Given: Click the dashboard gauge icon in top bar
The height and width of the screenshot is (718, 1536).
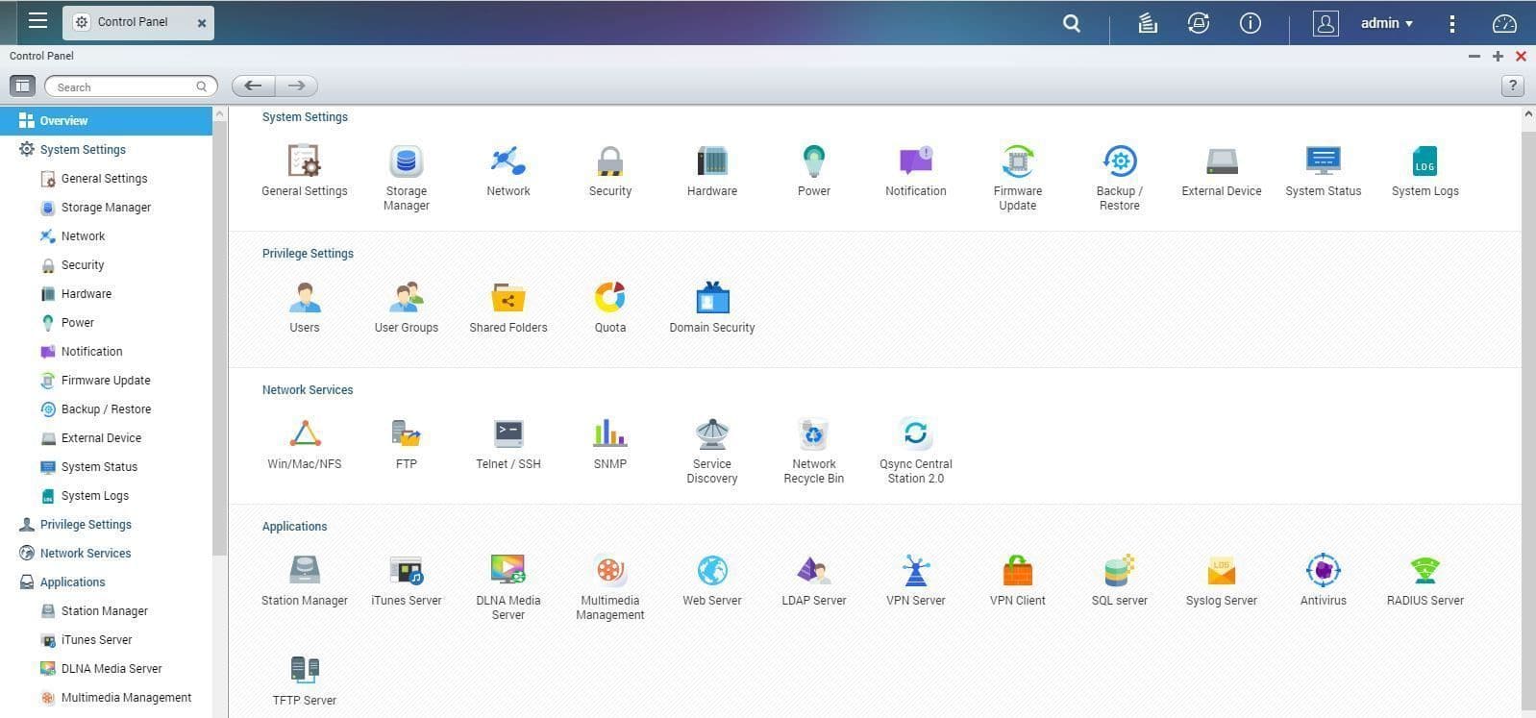Looking at the screenshot, I should pyautogui.click(x=1503, y=23).
